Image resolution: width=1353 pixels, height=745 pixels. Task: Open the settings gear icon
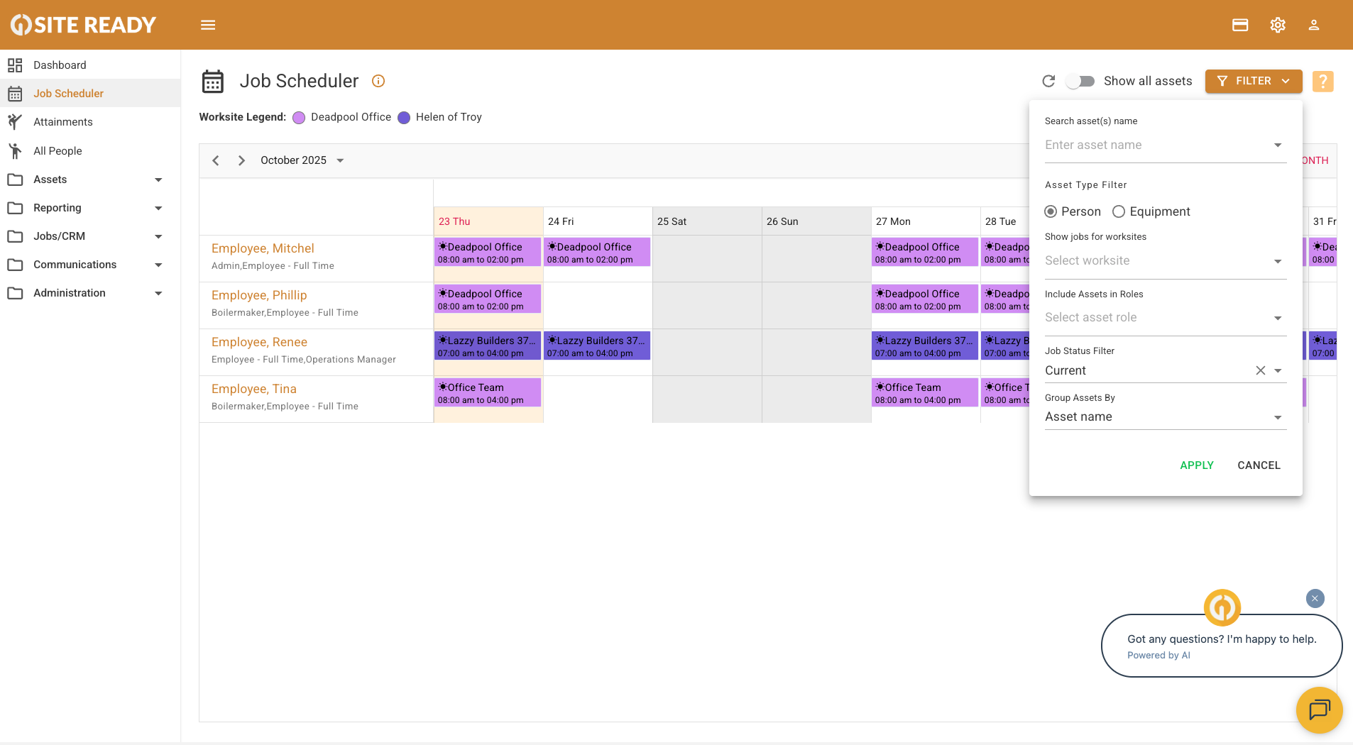(1278, 25)
